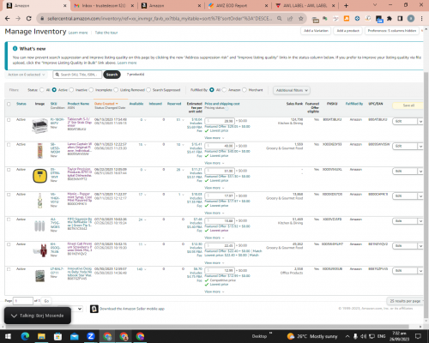Screen dimensions: 429x343
Task: Collapse the Talking: Borj Mosende Zoom panel
Action: point(14,316)
